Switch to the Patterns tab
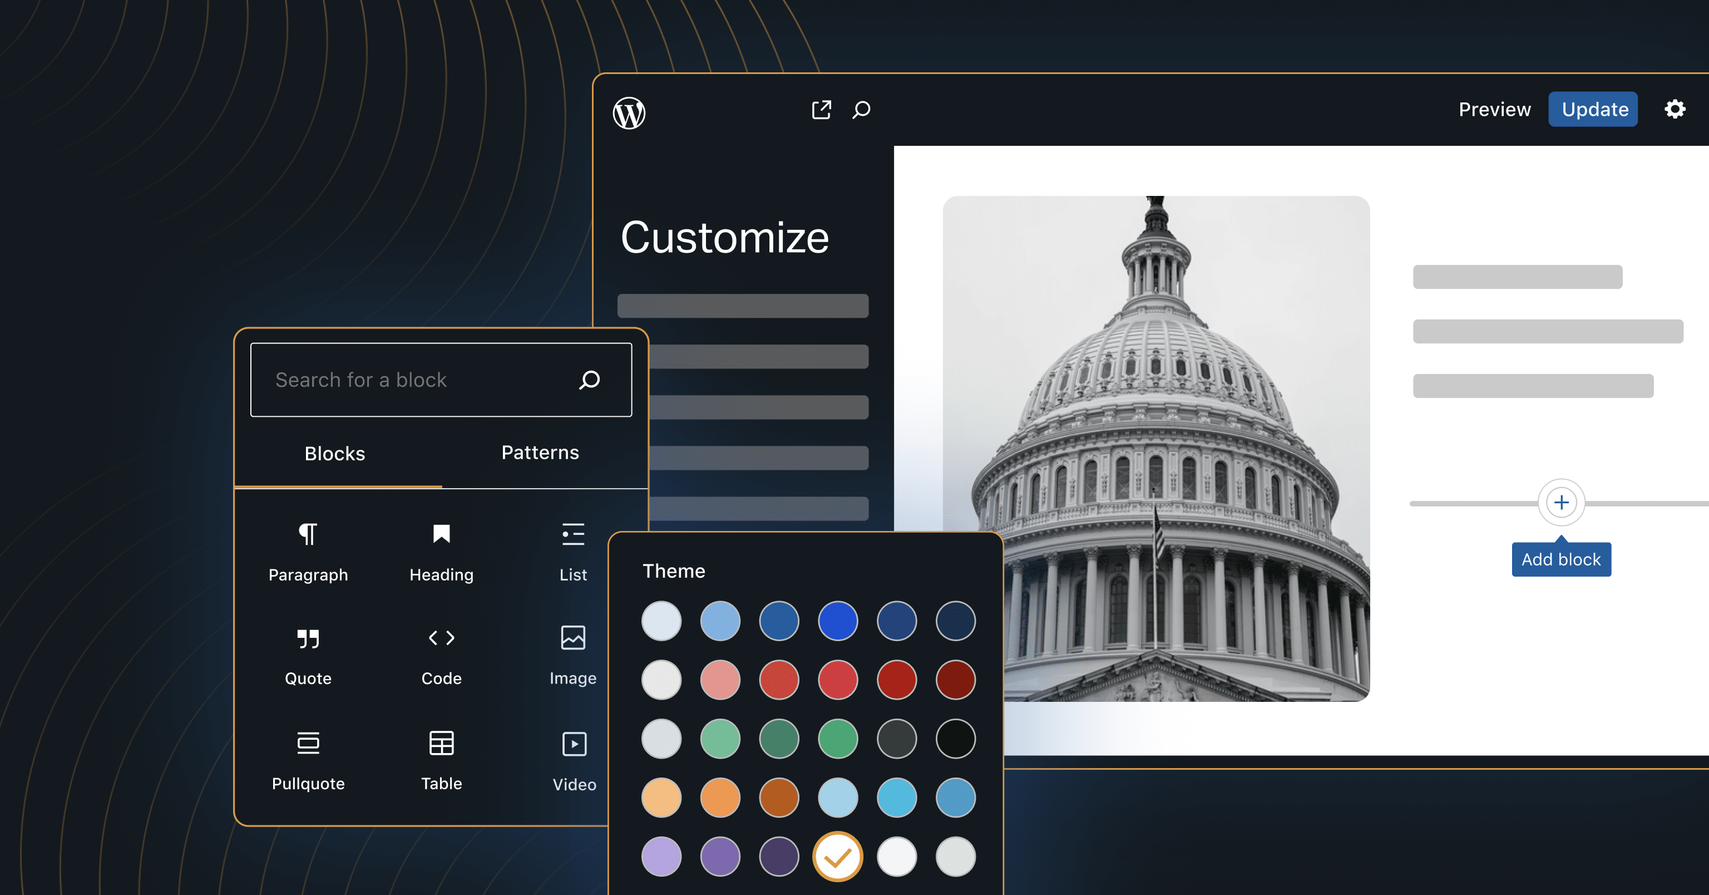 [x=540, y=453]
